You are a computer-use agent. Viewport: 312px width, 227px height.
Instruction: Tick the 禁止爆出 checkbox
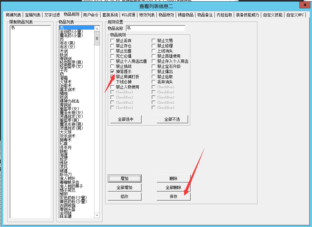[154, 71]
